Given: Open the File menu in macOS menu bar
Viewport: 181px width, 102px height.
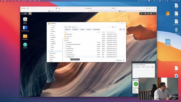Looking at the screenshot, I should tap(9, 1).
